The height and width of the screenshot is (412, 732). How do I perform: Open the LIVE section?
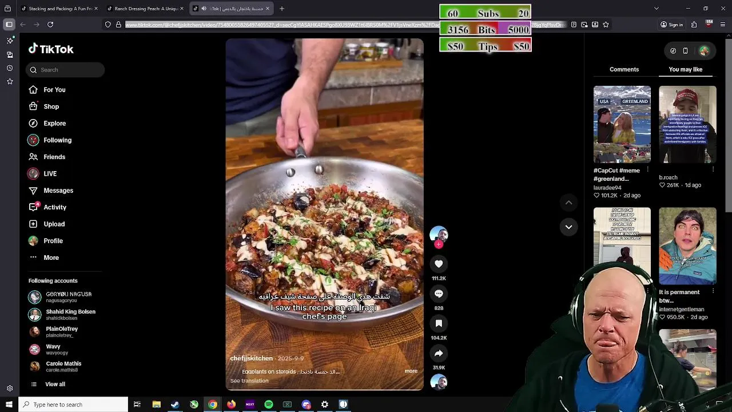(42, 174)
